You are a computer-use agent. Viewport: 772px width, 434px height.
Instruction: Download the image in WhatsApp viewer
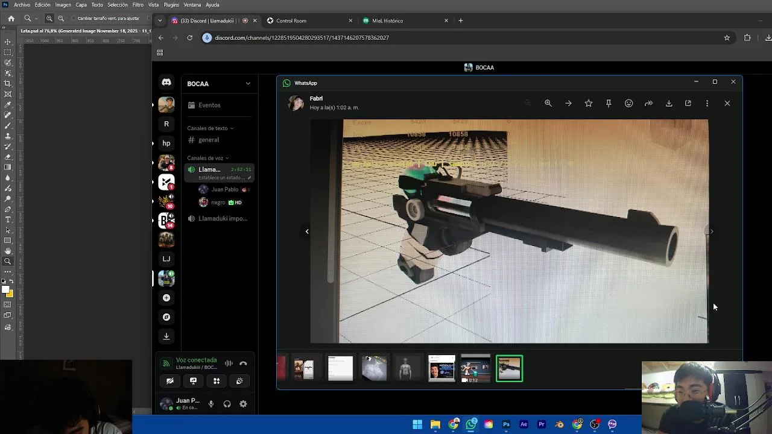click(669, 103)
